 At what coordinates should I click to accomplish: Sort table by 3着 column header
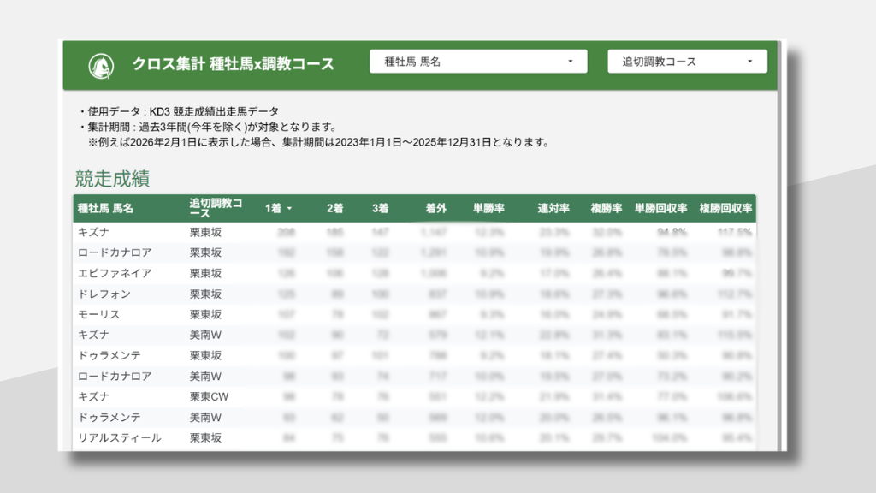tap(380, 208)
